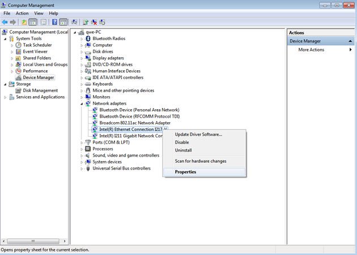Collapse the Network adapters node
The image size is (357, 255).
[82, 103]
